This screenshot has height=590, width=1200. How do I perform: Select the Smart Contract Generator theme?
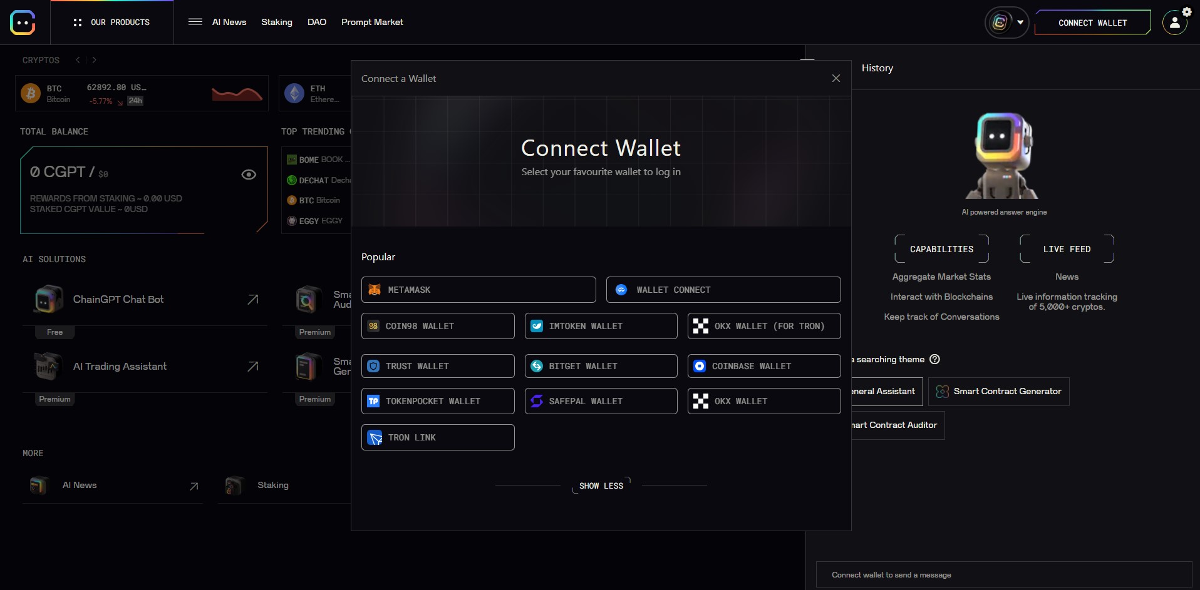click(x=999, y=392)
